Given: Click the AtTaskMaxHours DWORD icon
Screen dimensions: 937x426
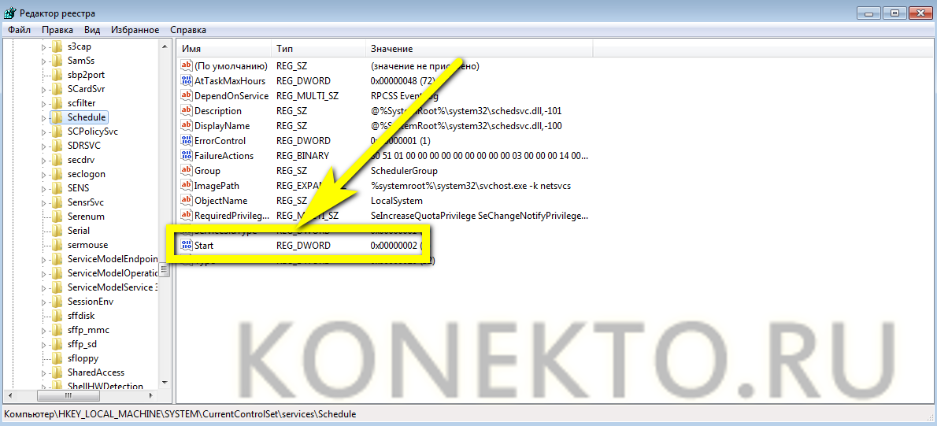Looking at the screenshot, I should click(187, 81).
